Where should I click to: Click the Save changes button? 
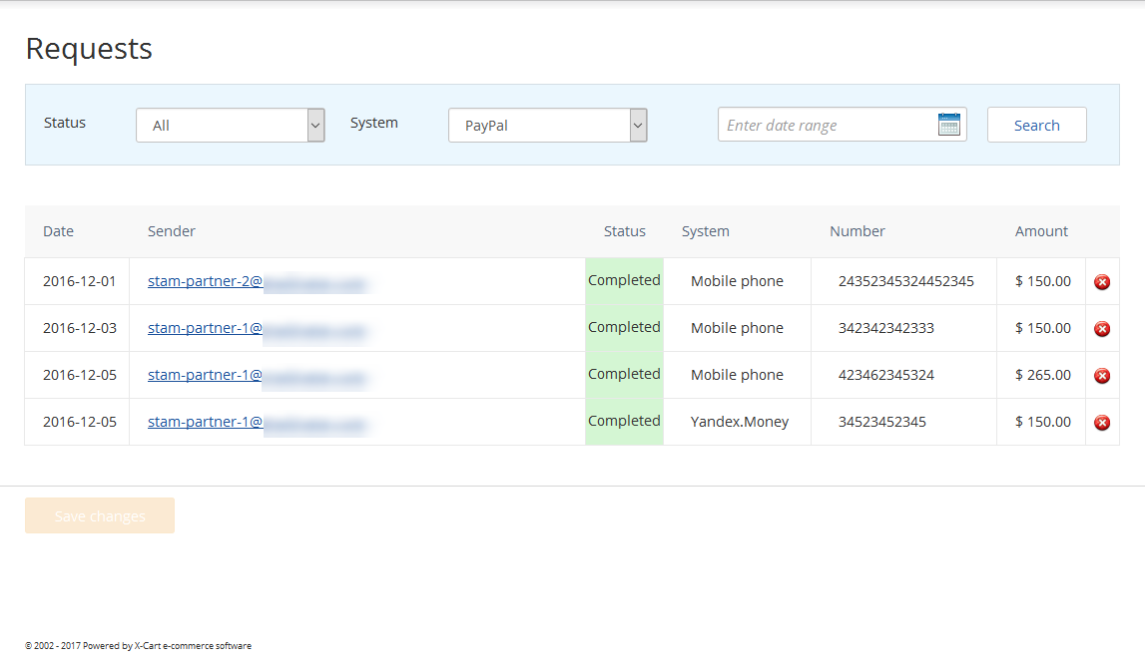coord(100,515)
